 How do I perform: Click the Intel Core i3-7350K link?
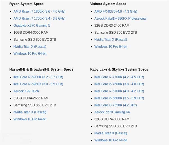click(115, 105)
